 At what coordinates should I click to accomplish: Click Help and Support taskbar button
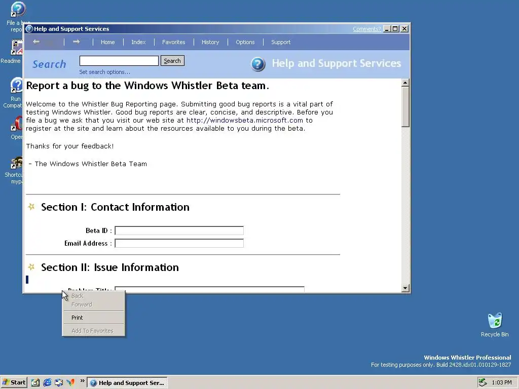(x=127, y=383)
